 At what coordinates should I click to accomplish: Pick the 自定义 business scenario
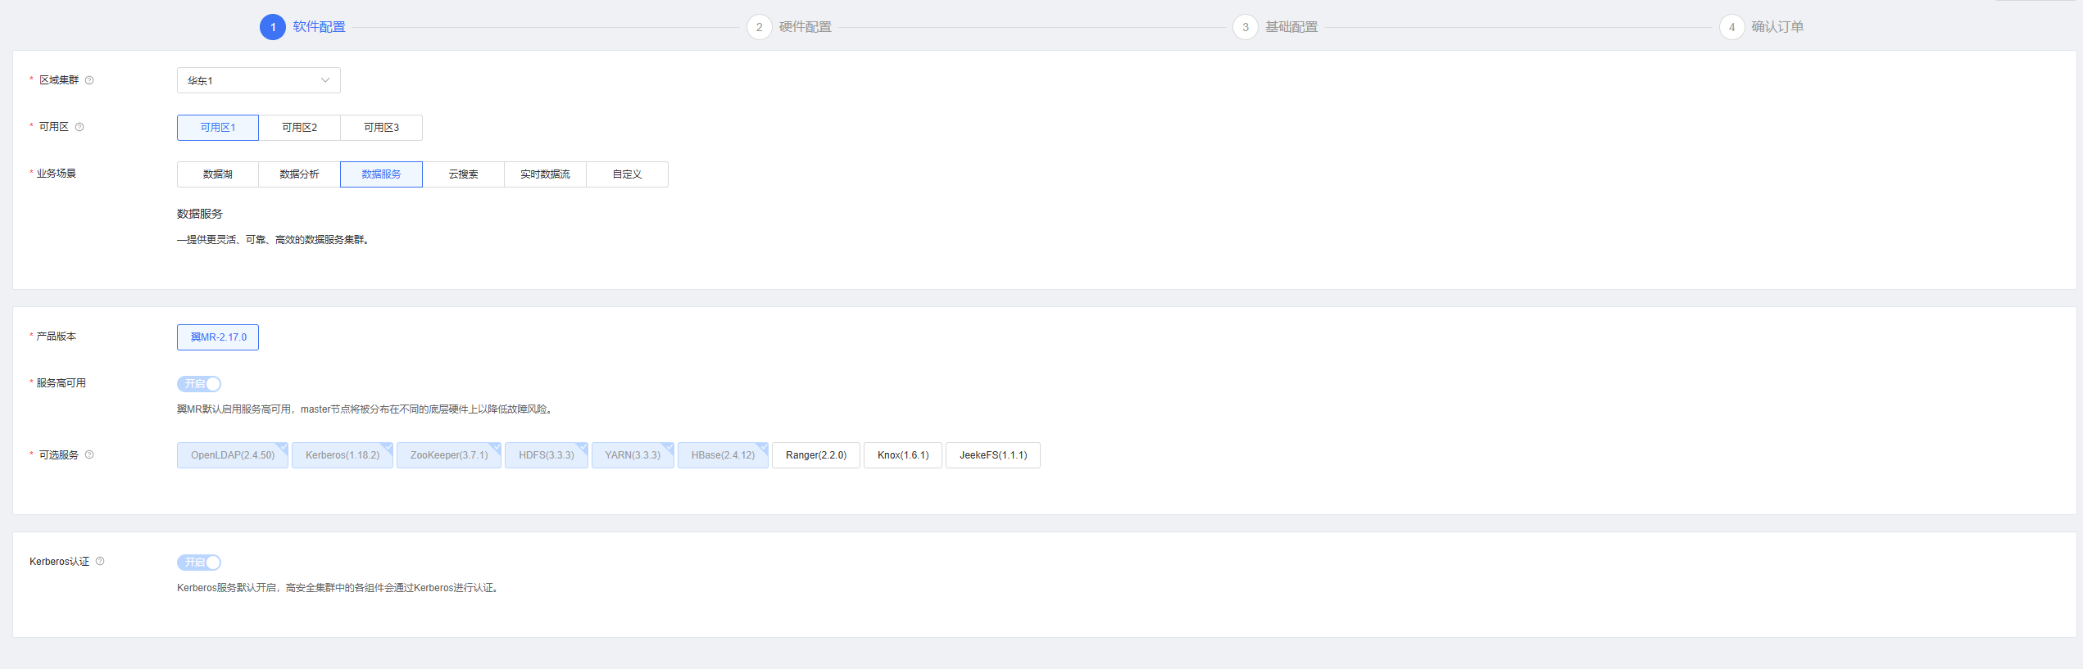pyautogui.click(x=627, y=174)
